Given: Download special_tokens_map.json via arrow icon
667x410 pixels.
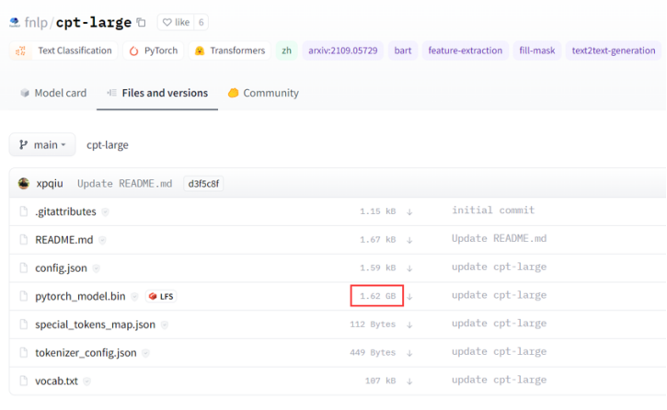Looking at the screenshot, I should click(x=409, y=325).
